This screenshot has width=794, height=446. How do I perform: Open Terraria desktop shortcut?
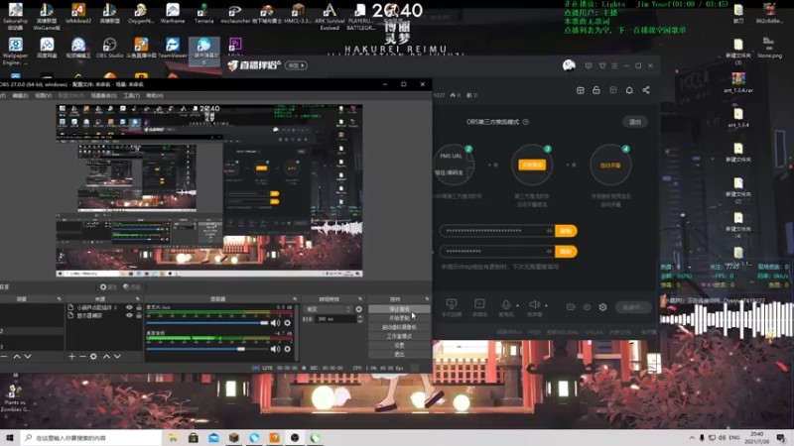[x=203, y=14]
